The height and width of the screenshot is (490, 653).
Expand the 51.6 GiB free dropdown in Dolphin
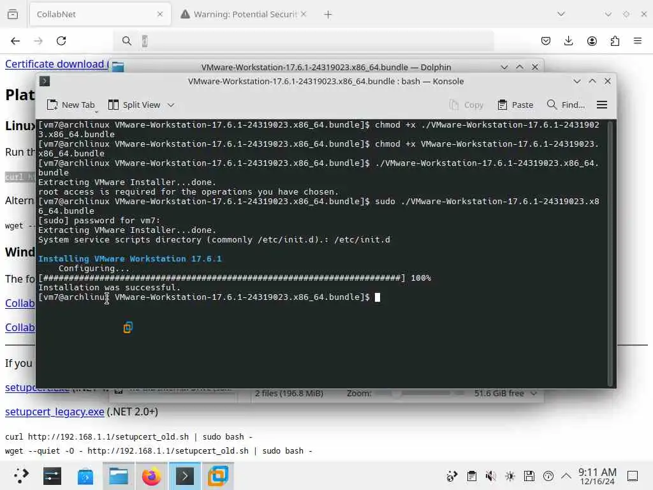534,393
